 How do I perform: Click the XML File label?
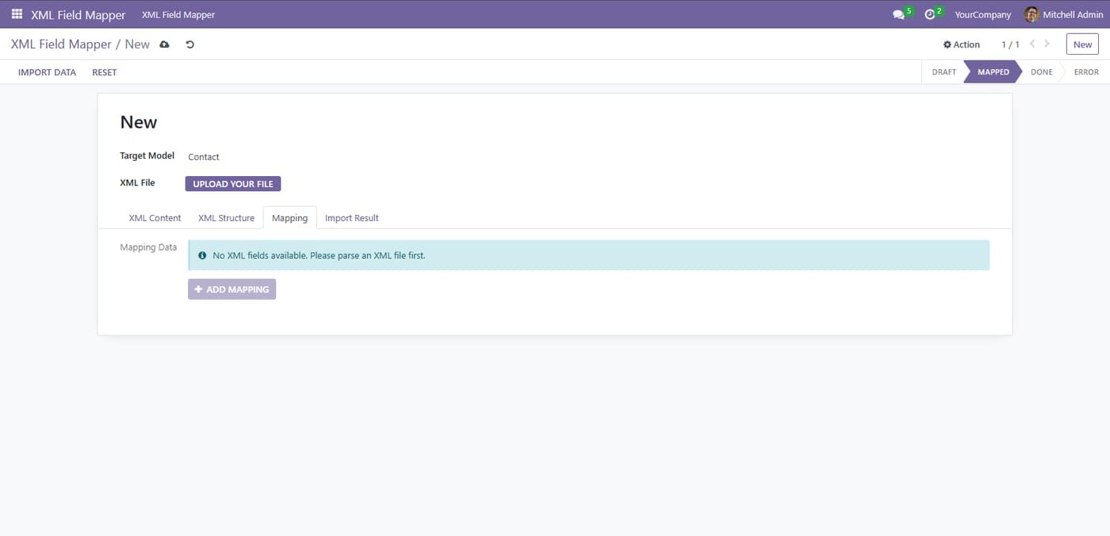[137, 182]
